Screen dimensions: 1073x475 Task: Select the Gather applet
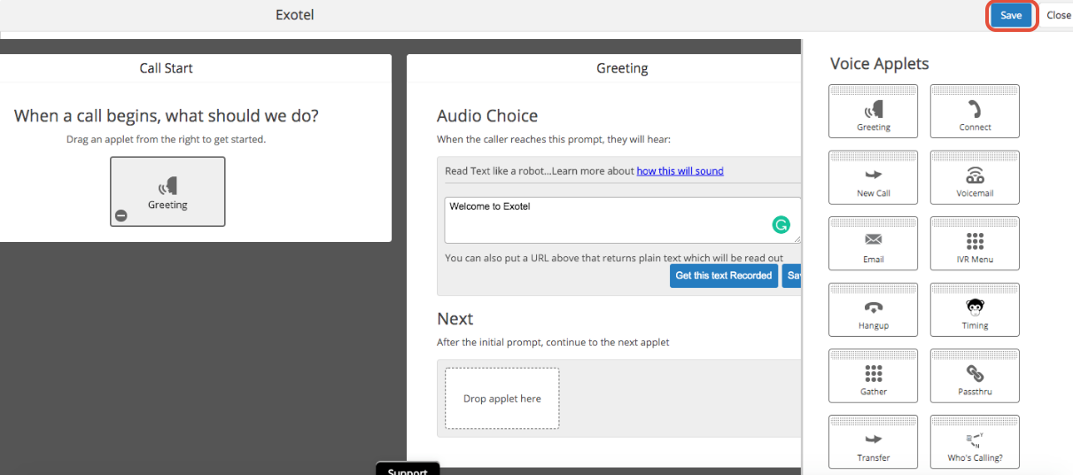pos(873,376)
